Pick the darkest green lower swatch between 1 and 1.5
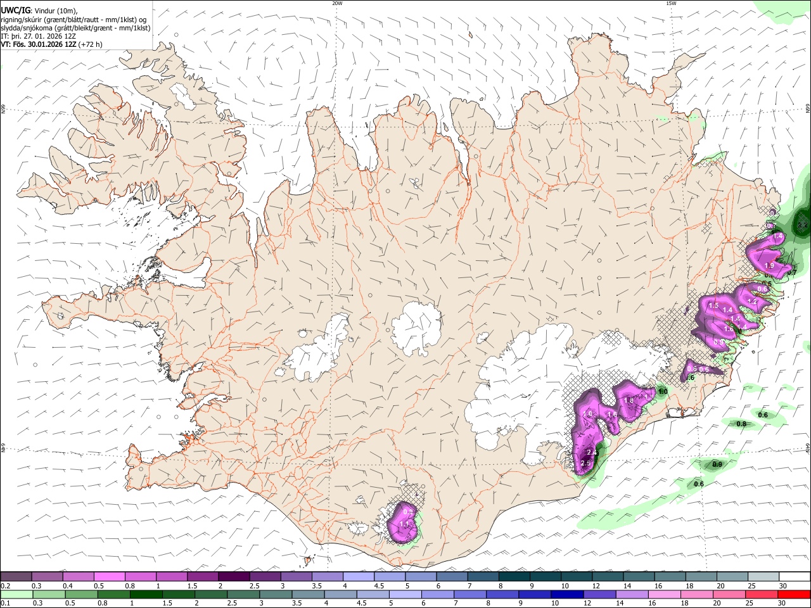 (x=145, y=594)
